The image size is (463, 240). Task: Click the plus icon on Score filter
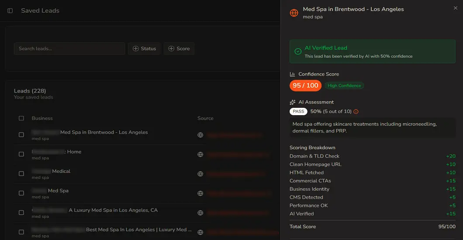pyautogui.click(x=171, y=48)
